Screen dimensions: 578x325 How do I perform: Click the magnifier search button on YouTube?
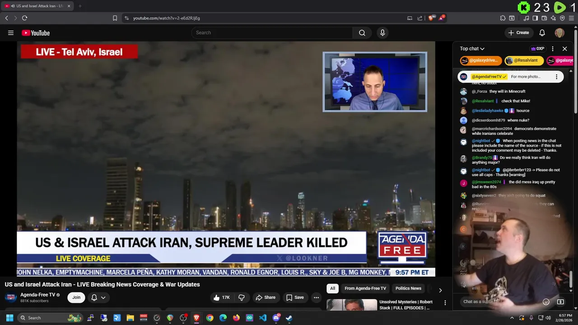click(362, 32)
